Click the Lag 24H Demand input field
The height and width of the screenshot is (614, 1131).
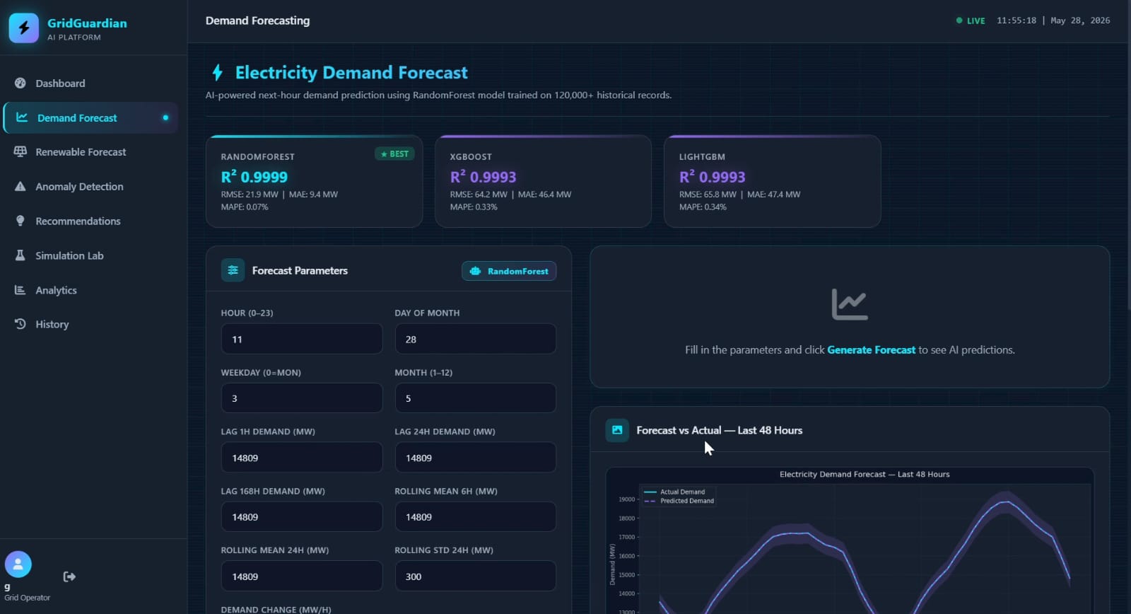pos(475,458)
